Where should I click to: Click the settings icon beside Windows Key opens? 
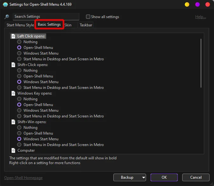(x=13, y=93)
